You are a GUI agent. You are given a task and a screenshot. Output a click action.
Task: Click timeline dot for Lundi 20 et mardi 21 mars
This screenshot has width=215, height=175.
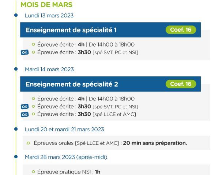pos(16,129)
